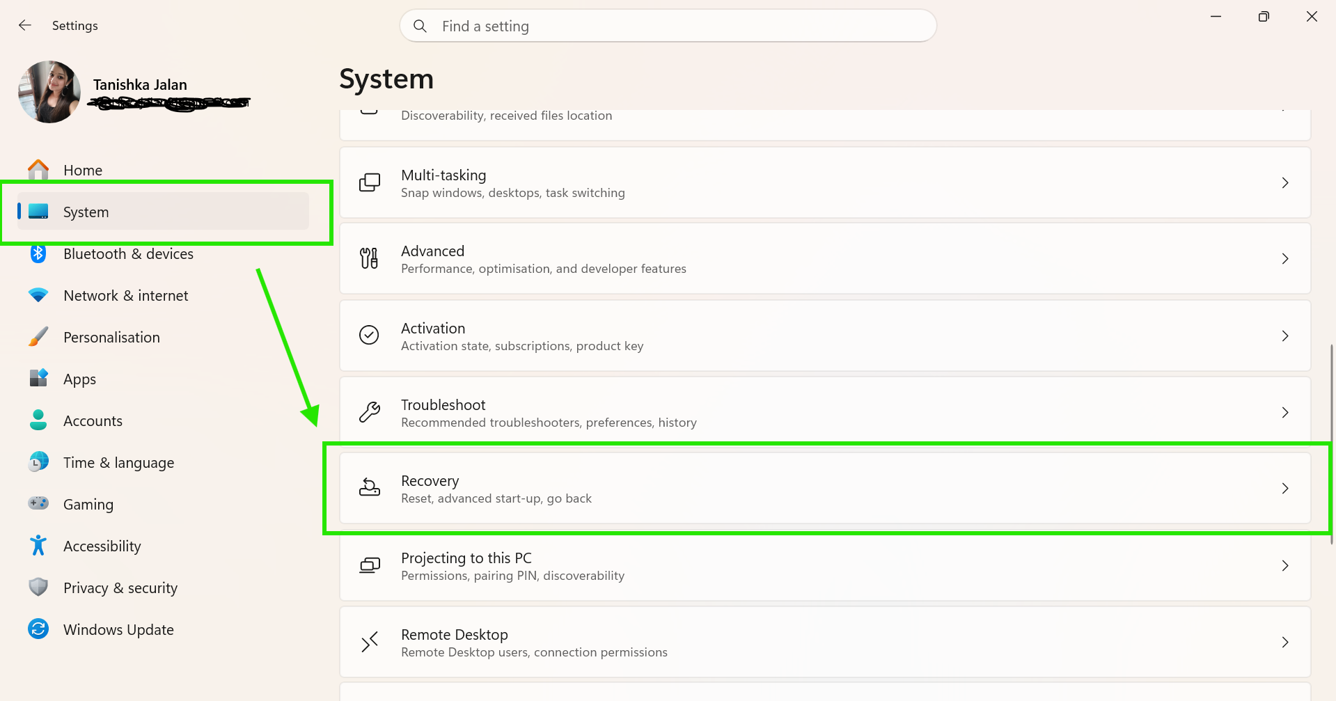Open Windows Update label
Screen dimensions: 1336x701
coord(118,630)
